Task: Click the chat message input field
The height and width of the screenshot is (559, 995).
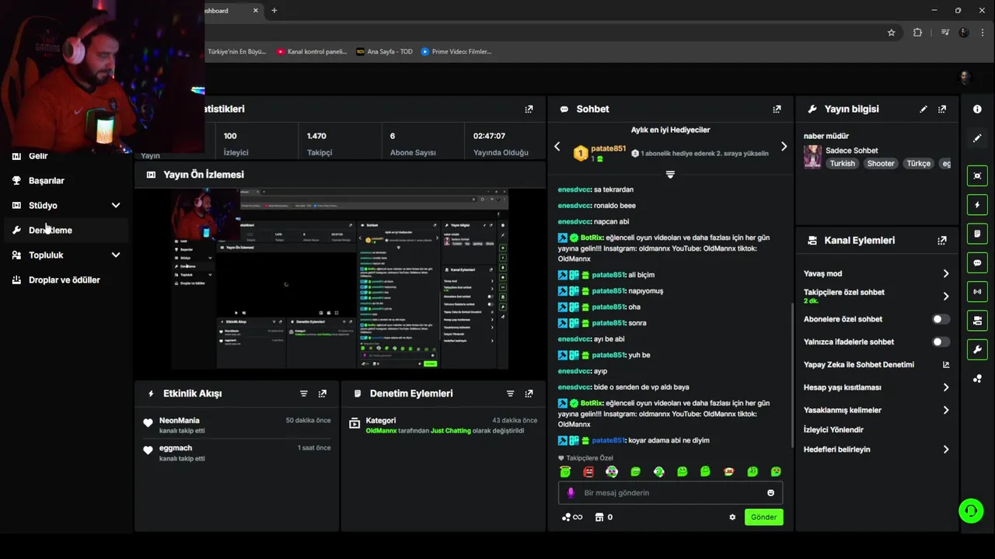Action: [670, 493]
